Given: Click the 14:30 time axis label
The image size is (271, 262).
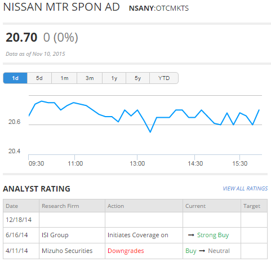Looking at the screenshot, I should tap(196, 163).
